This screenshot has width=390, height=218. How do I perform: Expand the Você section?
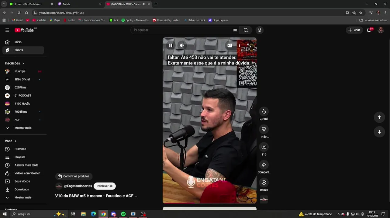click(11, 141)
